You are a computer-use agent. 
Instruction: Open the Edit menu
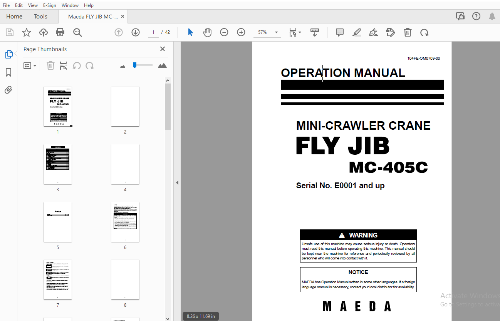pyautogui.click(x=19, y=5)
